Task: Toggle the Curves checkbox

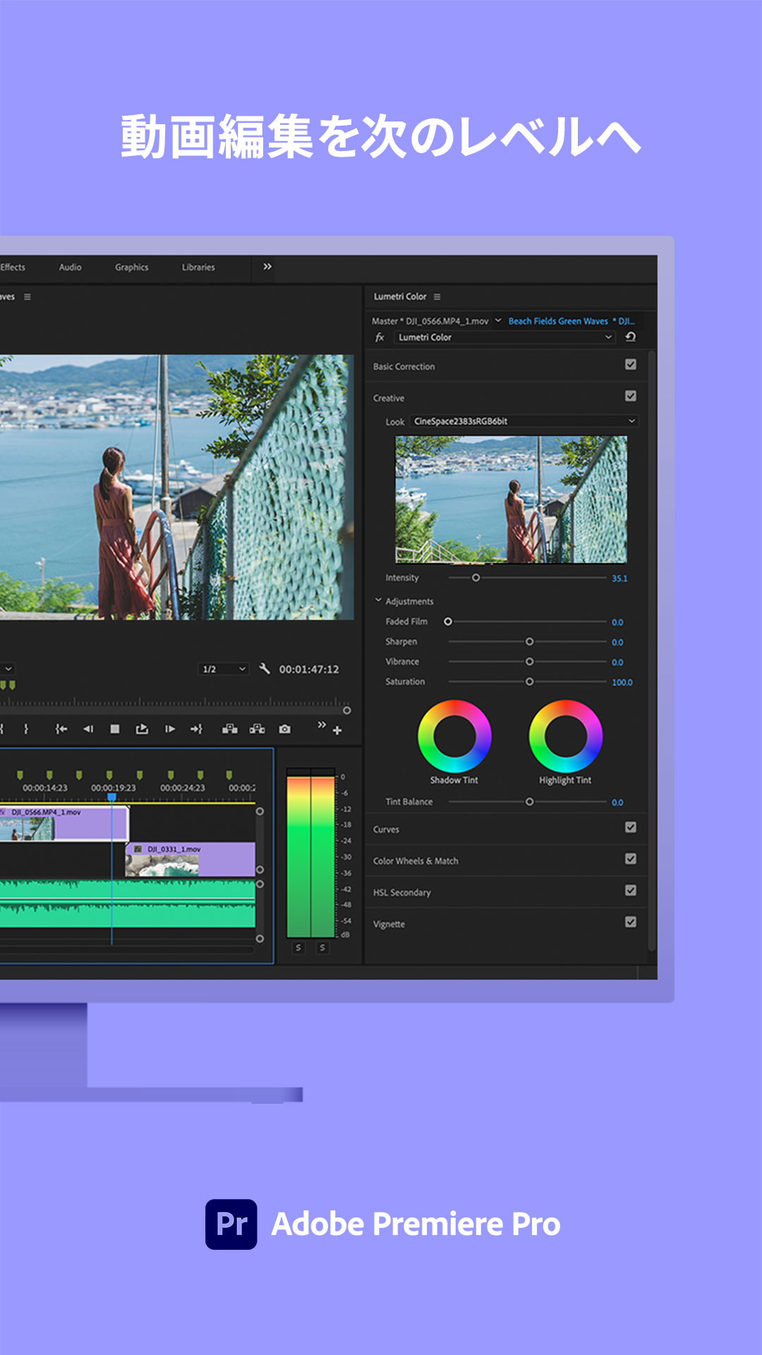Action: (x=631, y=827)
